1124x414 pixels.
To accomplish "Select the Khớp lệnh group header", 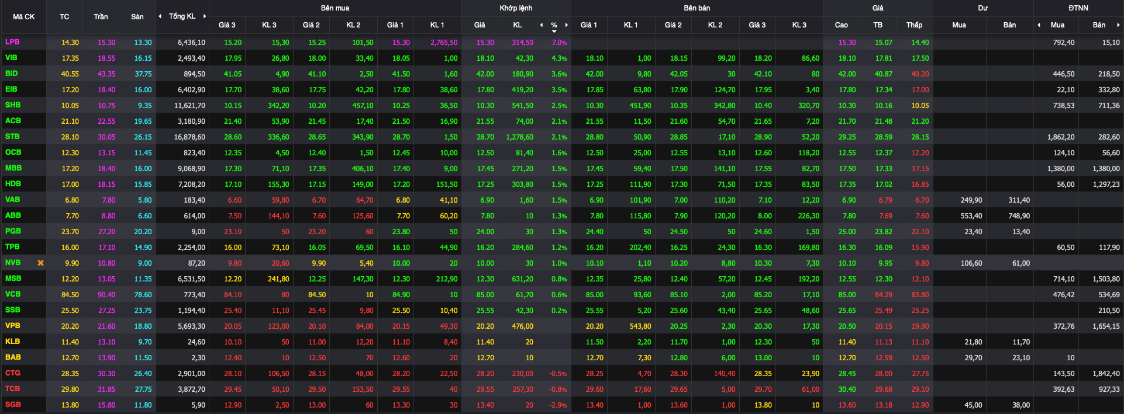I will tap(516, 8).
